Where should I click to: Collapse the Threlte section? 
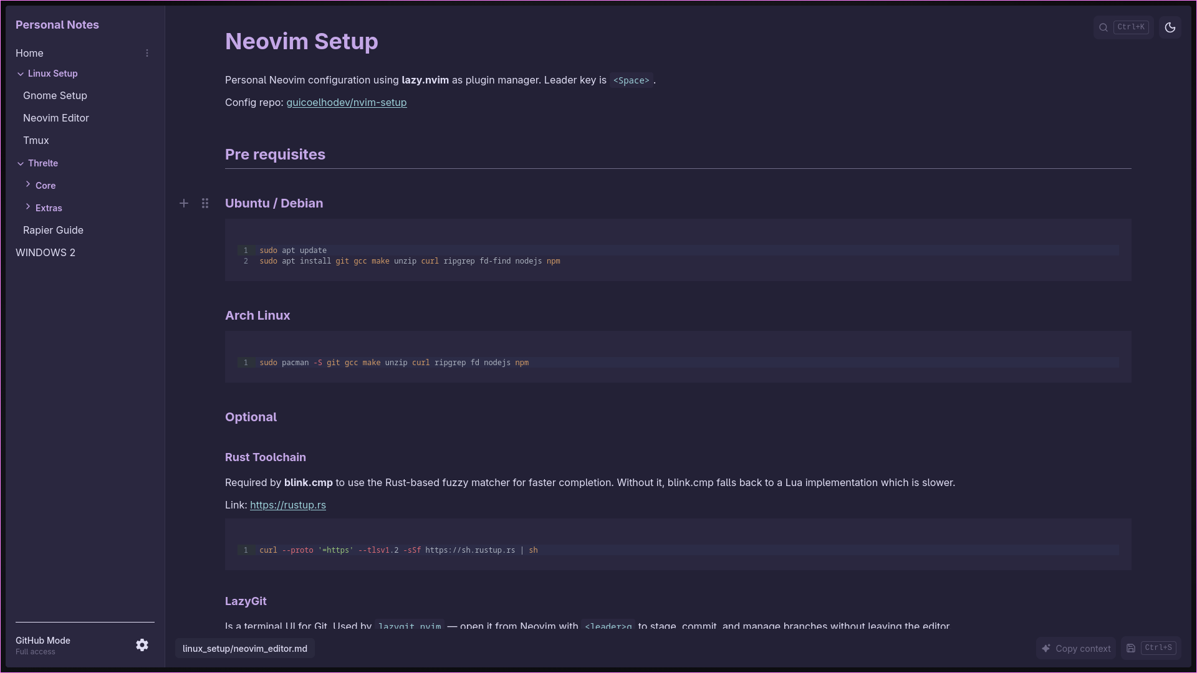[21, 163]
